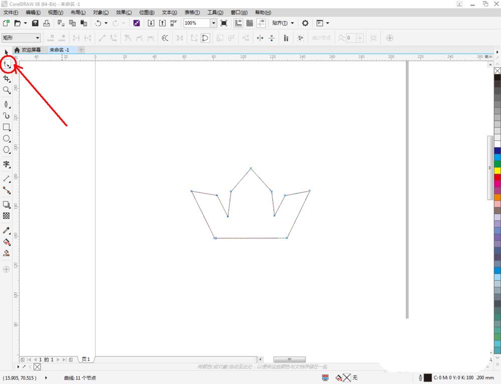Click the Eyedropper tool
This screenshot has height=384, width=501.
(7, 230)
